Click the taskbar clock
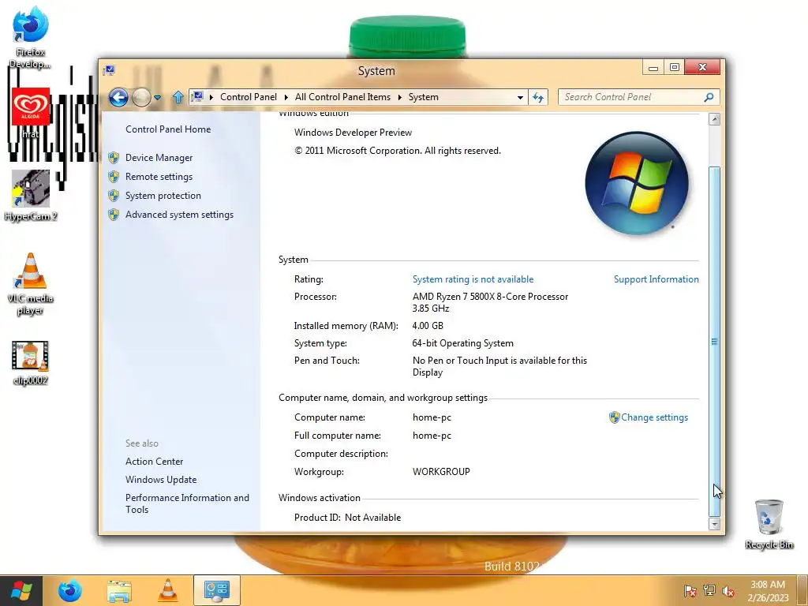Viewport: 808px width, 606px height. [x=768, y=590]
